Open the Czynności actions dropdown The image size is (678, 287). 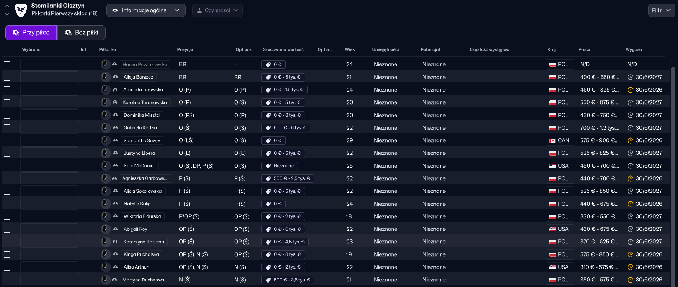217,10
